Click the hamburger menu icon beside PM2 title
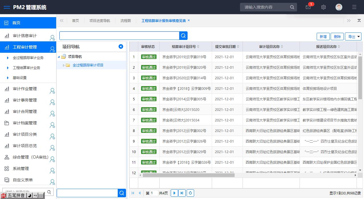This screenshot has width=364, height=199. point(7,7)
